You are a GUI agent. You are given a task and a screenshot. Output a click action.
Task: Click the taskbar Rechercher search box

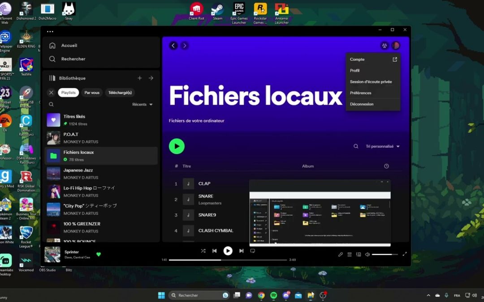pyautogui.click(x=199, y=295)
